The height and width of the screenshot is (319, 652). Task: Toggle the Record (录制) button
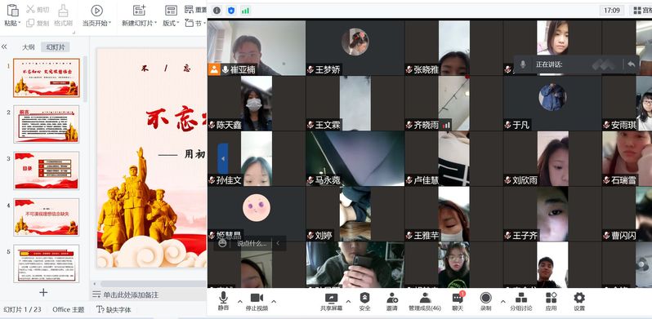coord(485,302)
